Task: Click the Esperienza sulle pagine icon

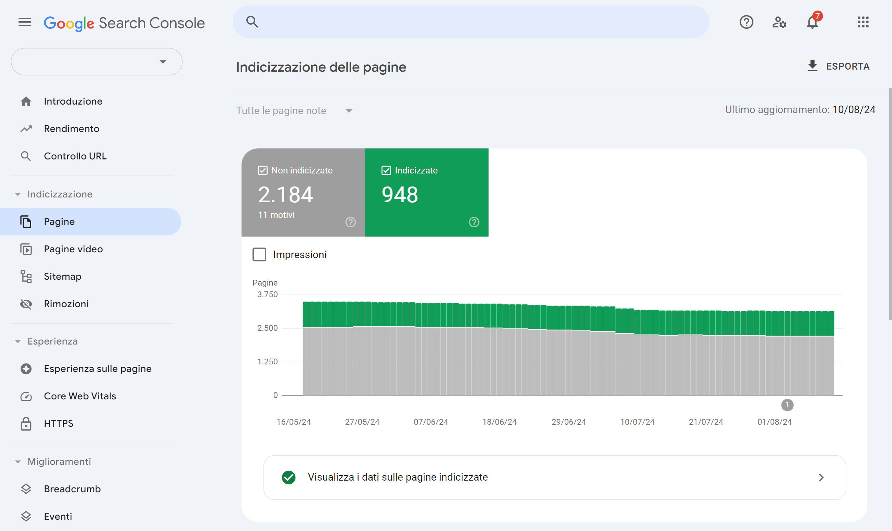Action: tap(26, 369)
